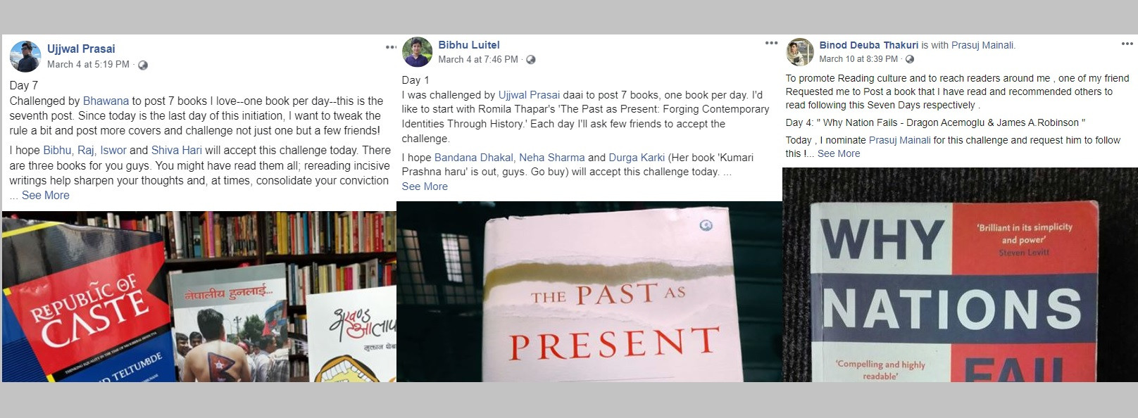
Task: Expand See More in Bibhu's Day 1 post
Action: [x=425, y=186]
